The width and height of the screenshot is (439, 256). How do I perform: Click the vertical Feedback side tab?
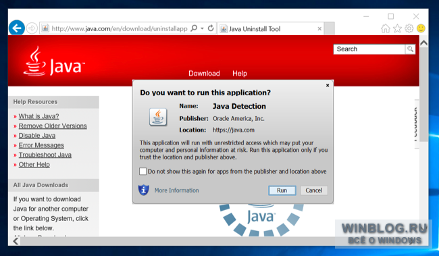point(416,124)
